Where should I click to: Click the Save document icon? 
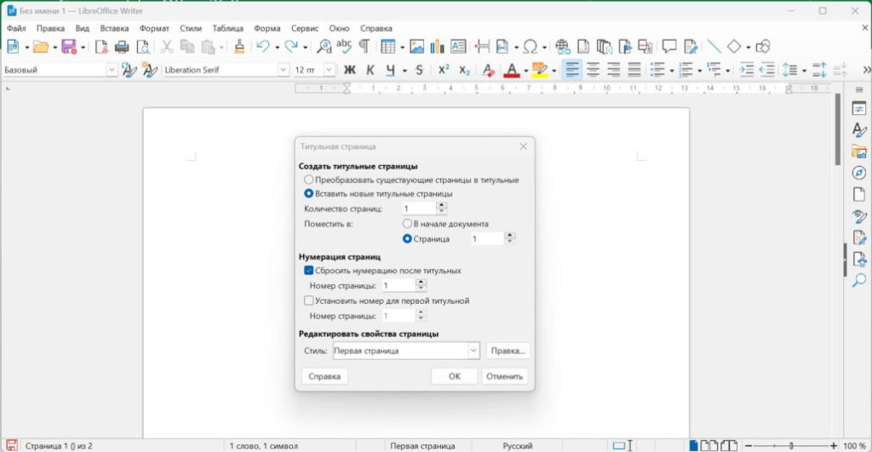(x=69, y=47)
